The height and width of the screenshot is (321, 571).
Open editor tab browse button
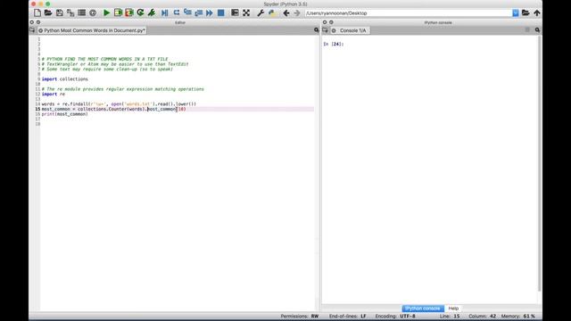(32, 30)
